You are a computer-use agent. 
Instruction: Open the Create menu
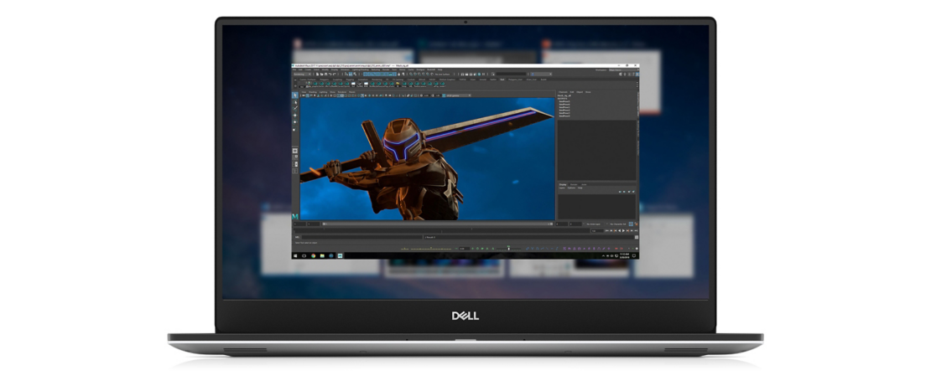(308, 69)
